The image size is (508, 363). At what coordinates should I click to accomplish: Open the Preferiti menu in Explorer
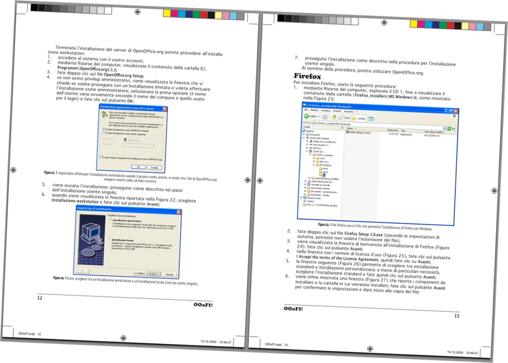click(337, 111)
